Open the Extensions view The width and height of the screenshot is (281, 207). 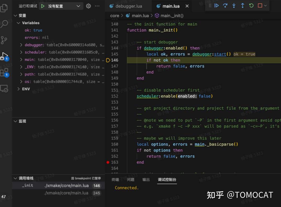click(x=4, y=72)
